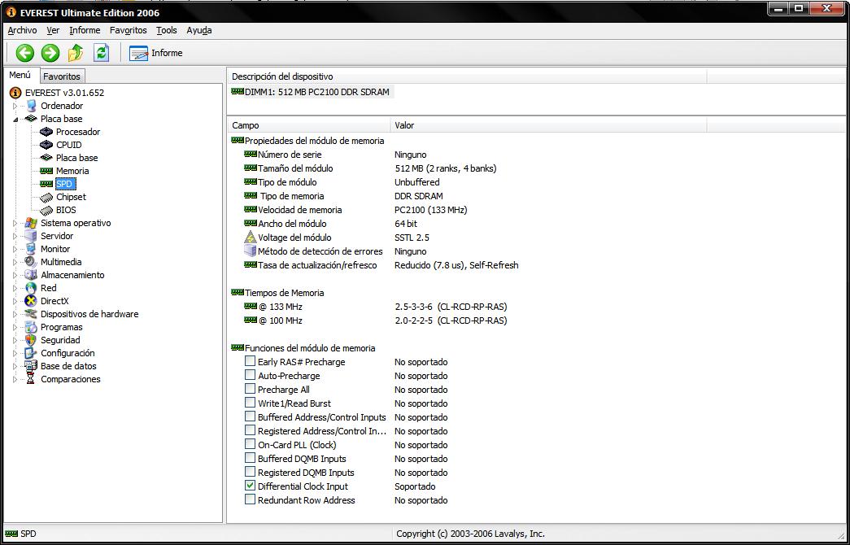850x545 pixels.
Task: Click the Seguridad shield icon
Action: [x=31, y=340]
